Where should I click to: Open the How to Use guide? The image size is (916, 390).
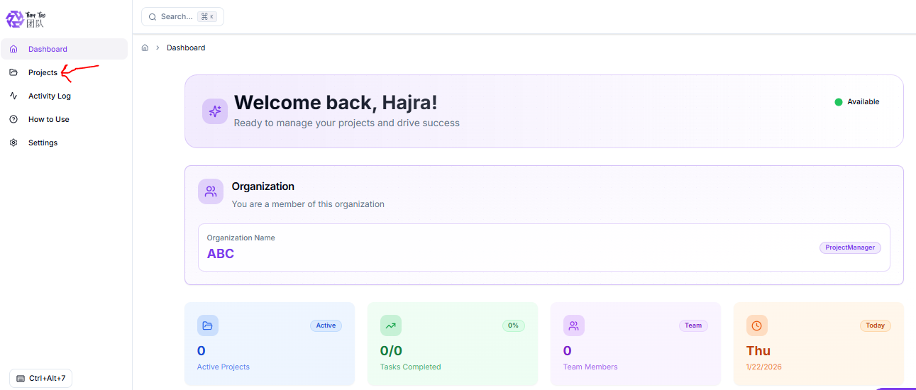click(48, 119)
